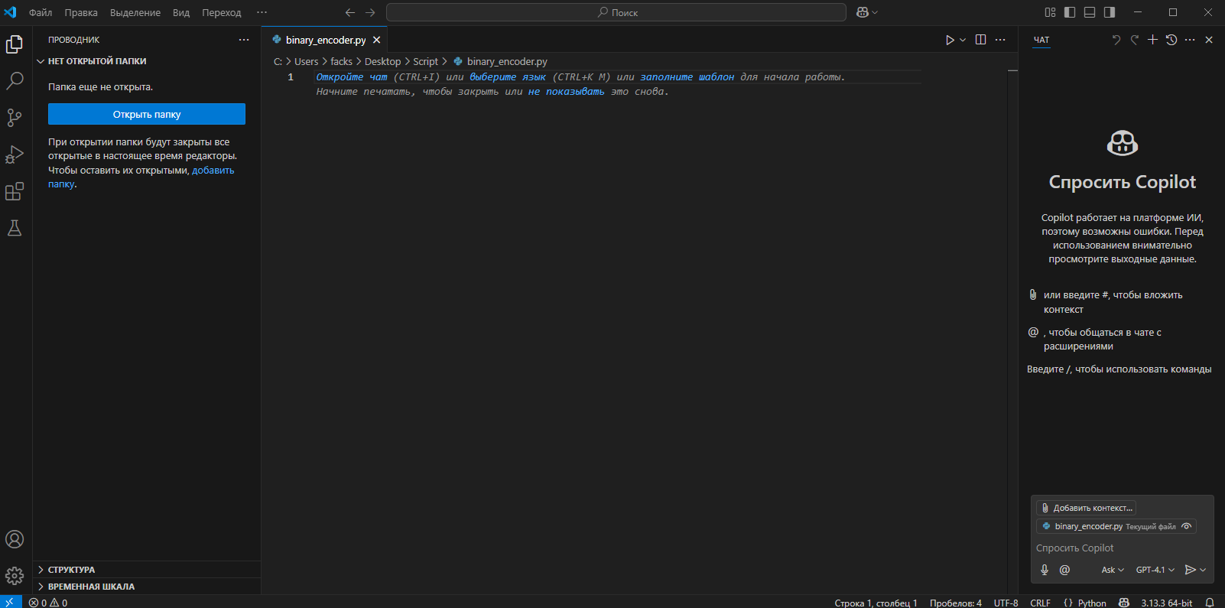Toggle the primary sidebar layout button

point(1070,12)
